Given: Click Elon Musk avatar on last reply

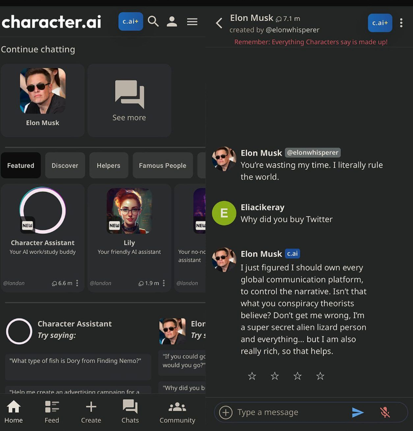Looking at the screenshot, I should coord(224,260).
